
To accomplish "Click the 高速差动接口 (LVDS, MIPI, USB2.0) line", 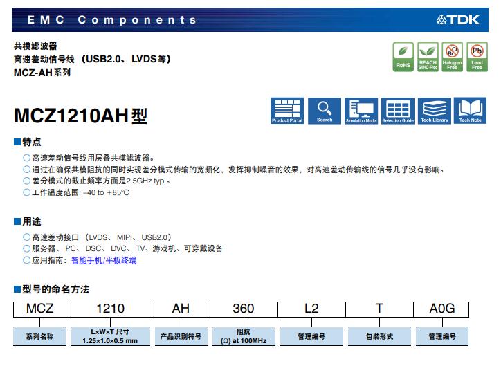I will pyautogui.click(x=98, y=237).
